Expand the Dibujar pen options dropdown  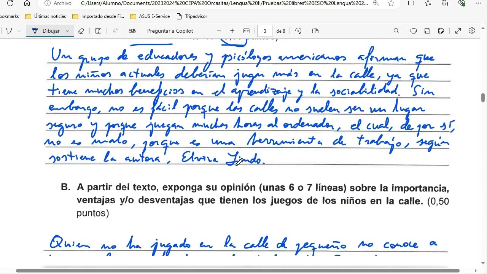coord(67,31)
